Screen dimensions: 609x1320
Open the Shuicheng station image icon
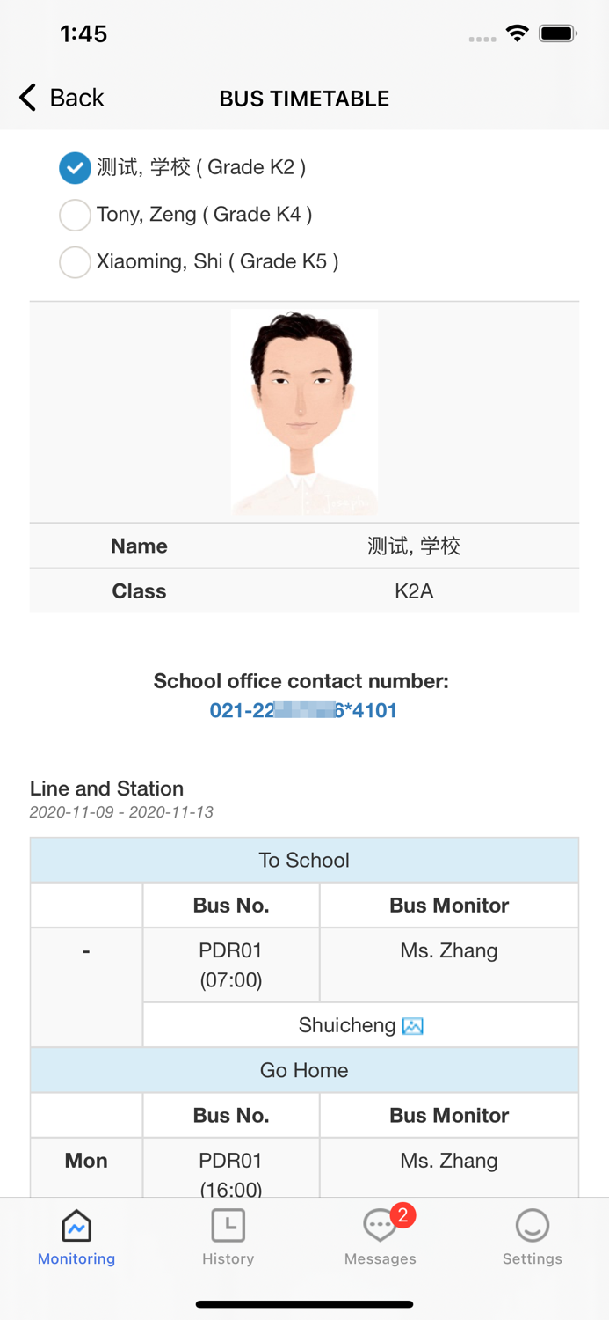tap(412, 1026)
